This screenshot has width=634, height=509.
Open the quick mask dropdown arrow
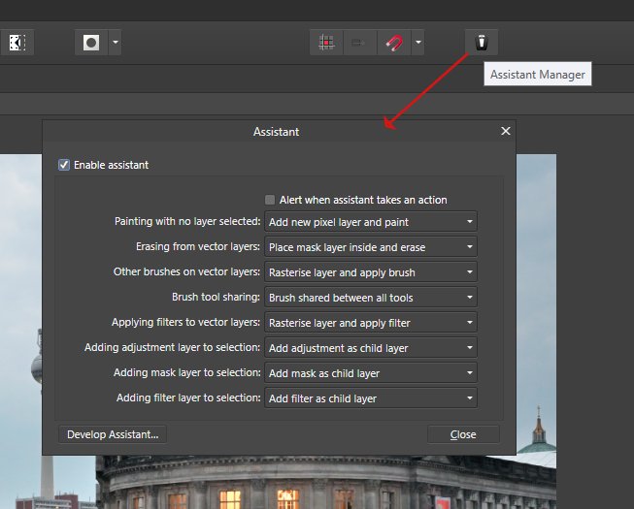(x=116, y=42)
